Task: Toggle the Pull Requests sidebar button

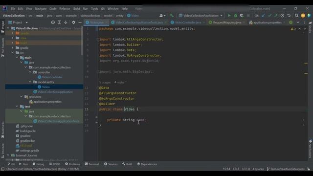Action: tap(2, 47)
